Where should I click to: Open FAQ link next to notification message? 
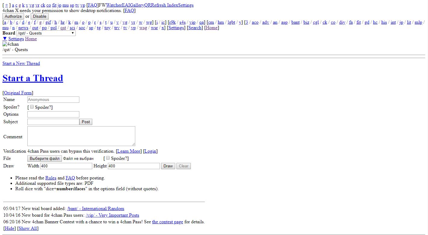pyautogui.click(x=129, y=11)
